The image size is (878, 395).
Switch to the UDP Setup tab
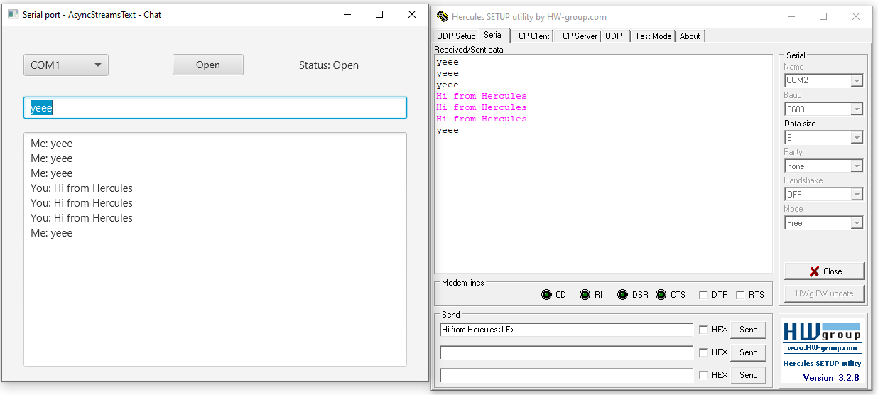click(x=456, y=36)
